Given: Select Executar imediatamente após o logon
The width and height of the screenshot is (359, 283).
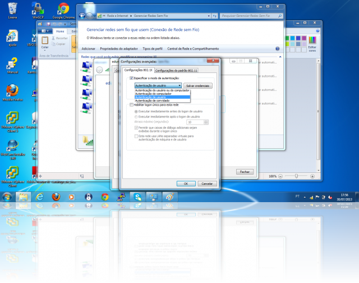Looking at the screenshot, I should [136, 117].
